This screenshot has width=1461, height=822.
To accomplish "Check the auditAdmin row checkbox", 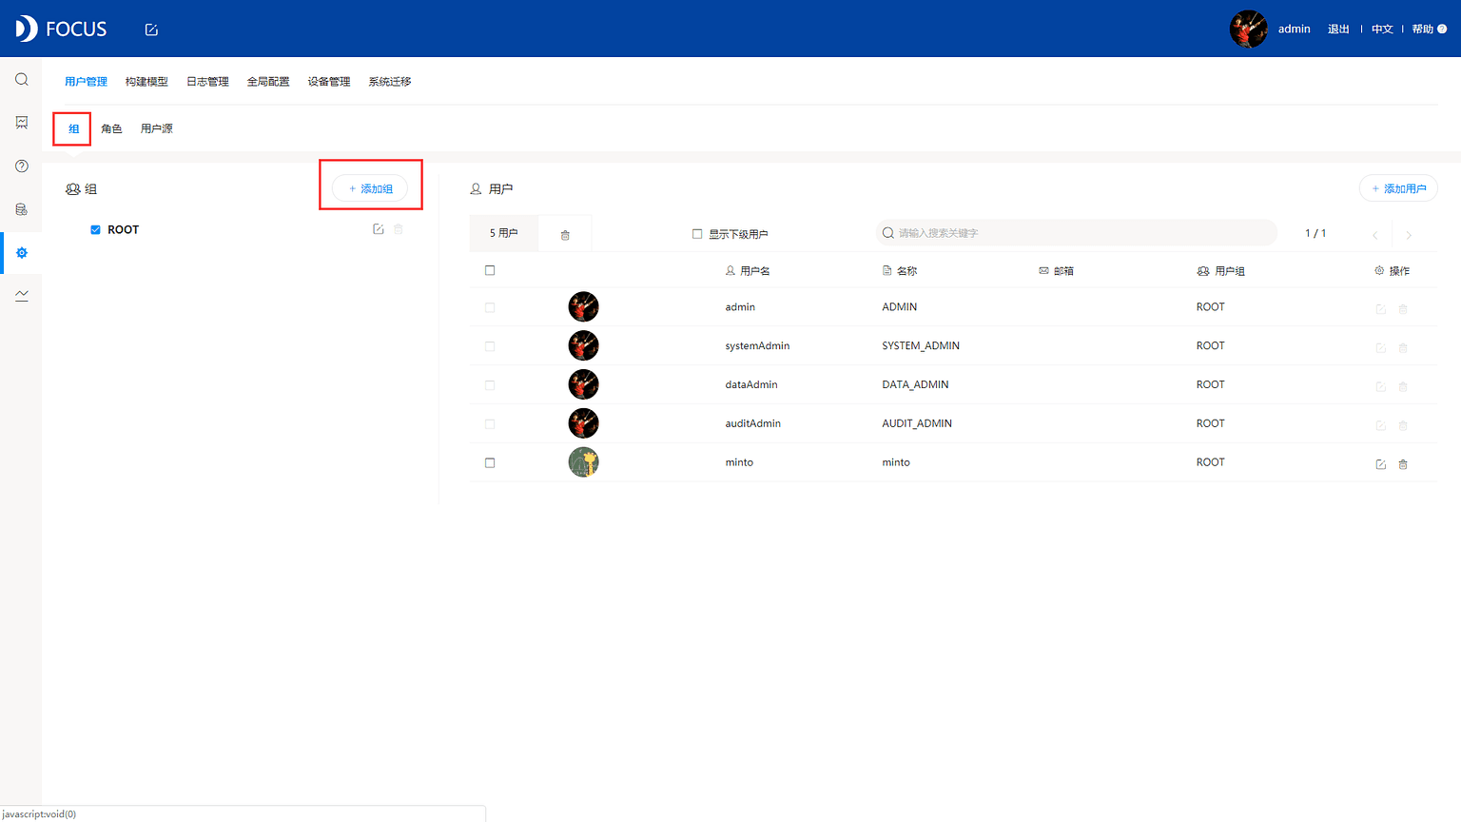I will (x=490, y=423).
